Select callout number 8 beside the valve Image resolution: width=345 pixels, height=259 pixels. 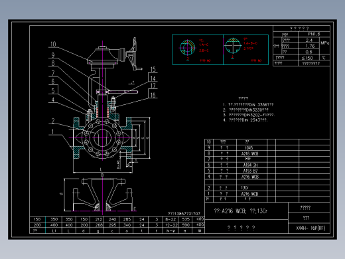pos(53,63)
